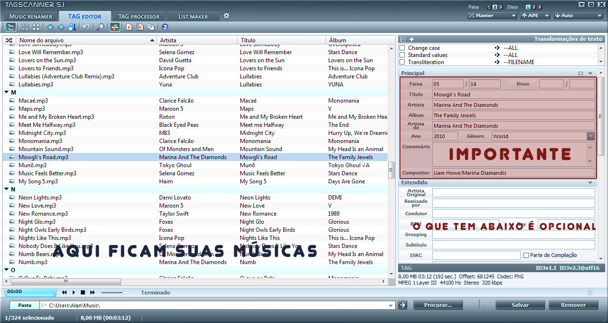Skip to previous track in player
The height and width of the screenshot is (323, 608).
coord(64,293)
